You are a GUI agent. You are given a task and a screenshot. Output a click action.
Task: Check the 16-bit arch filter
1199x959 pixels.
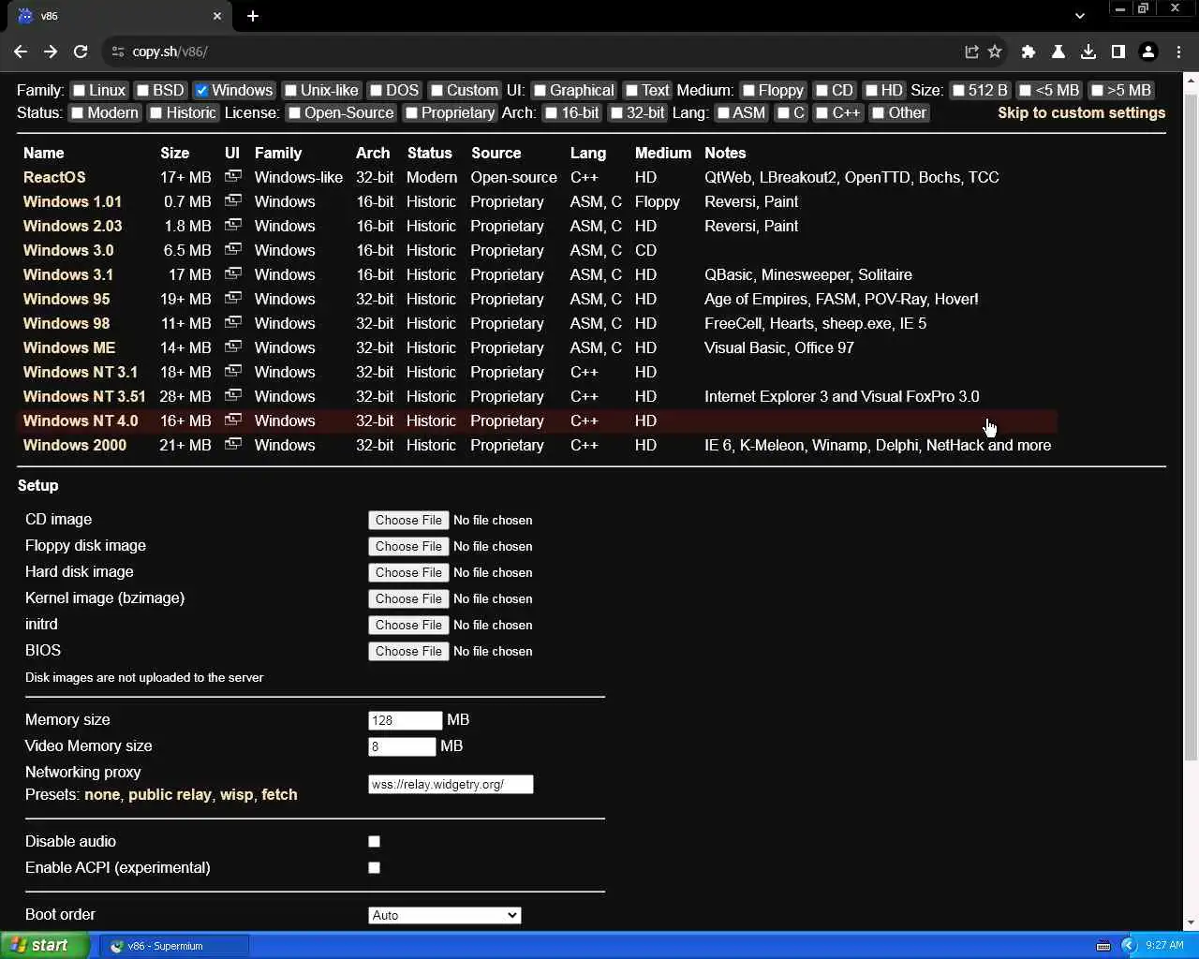(551, 113)
